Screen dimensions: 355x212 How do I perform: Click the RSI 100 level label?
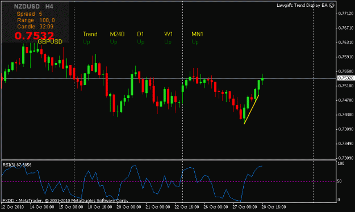[341, 163]
